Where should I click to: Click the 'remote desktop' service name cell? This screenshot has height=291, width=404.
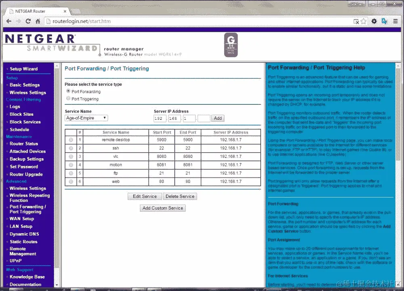[x=116, y=140]
